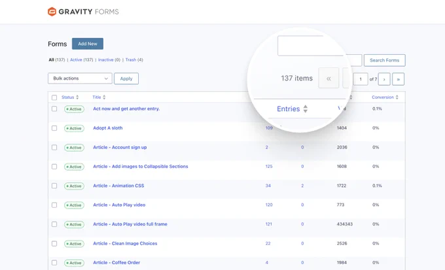Image resolution: width=445 pixels, height=270 pixels.
Task: Filter by Inactive (0) forms
Action: pyautogui.click(x=109, y=60)
